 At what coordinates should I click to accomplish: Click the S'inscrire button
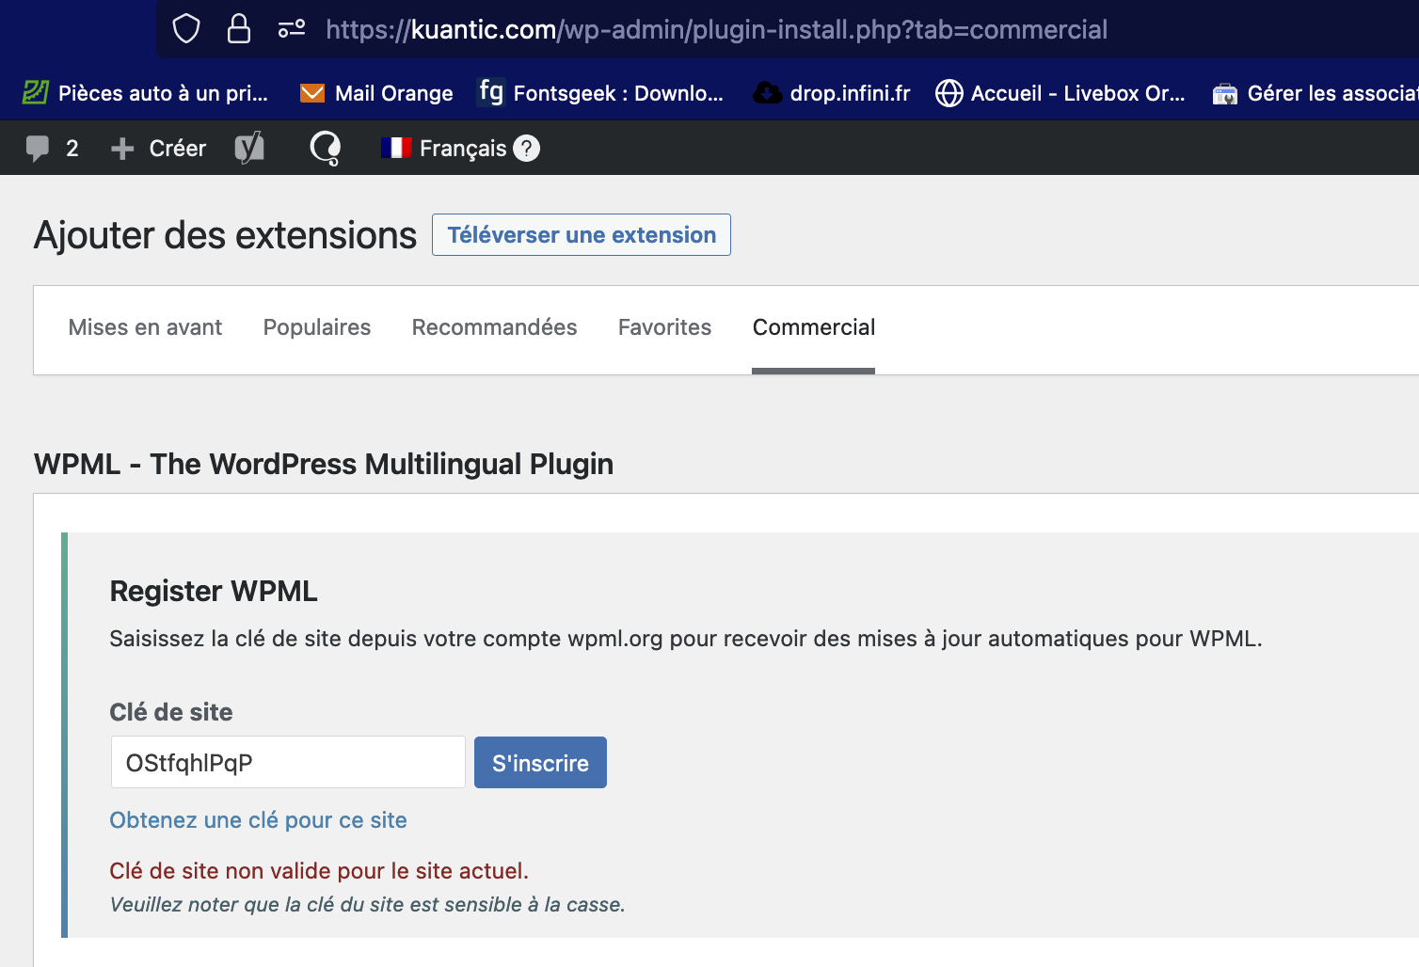[x=540, y=762]
